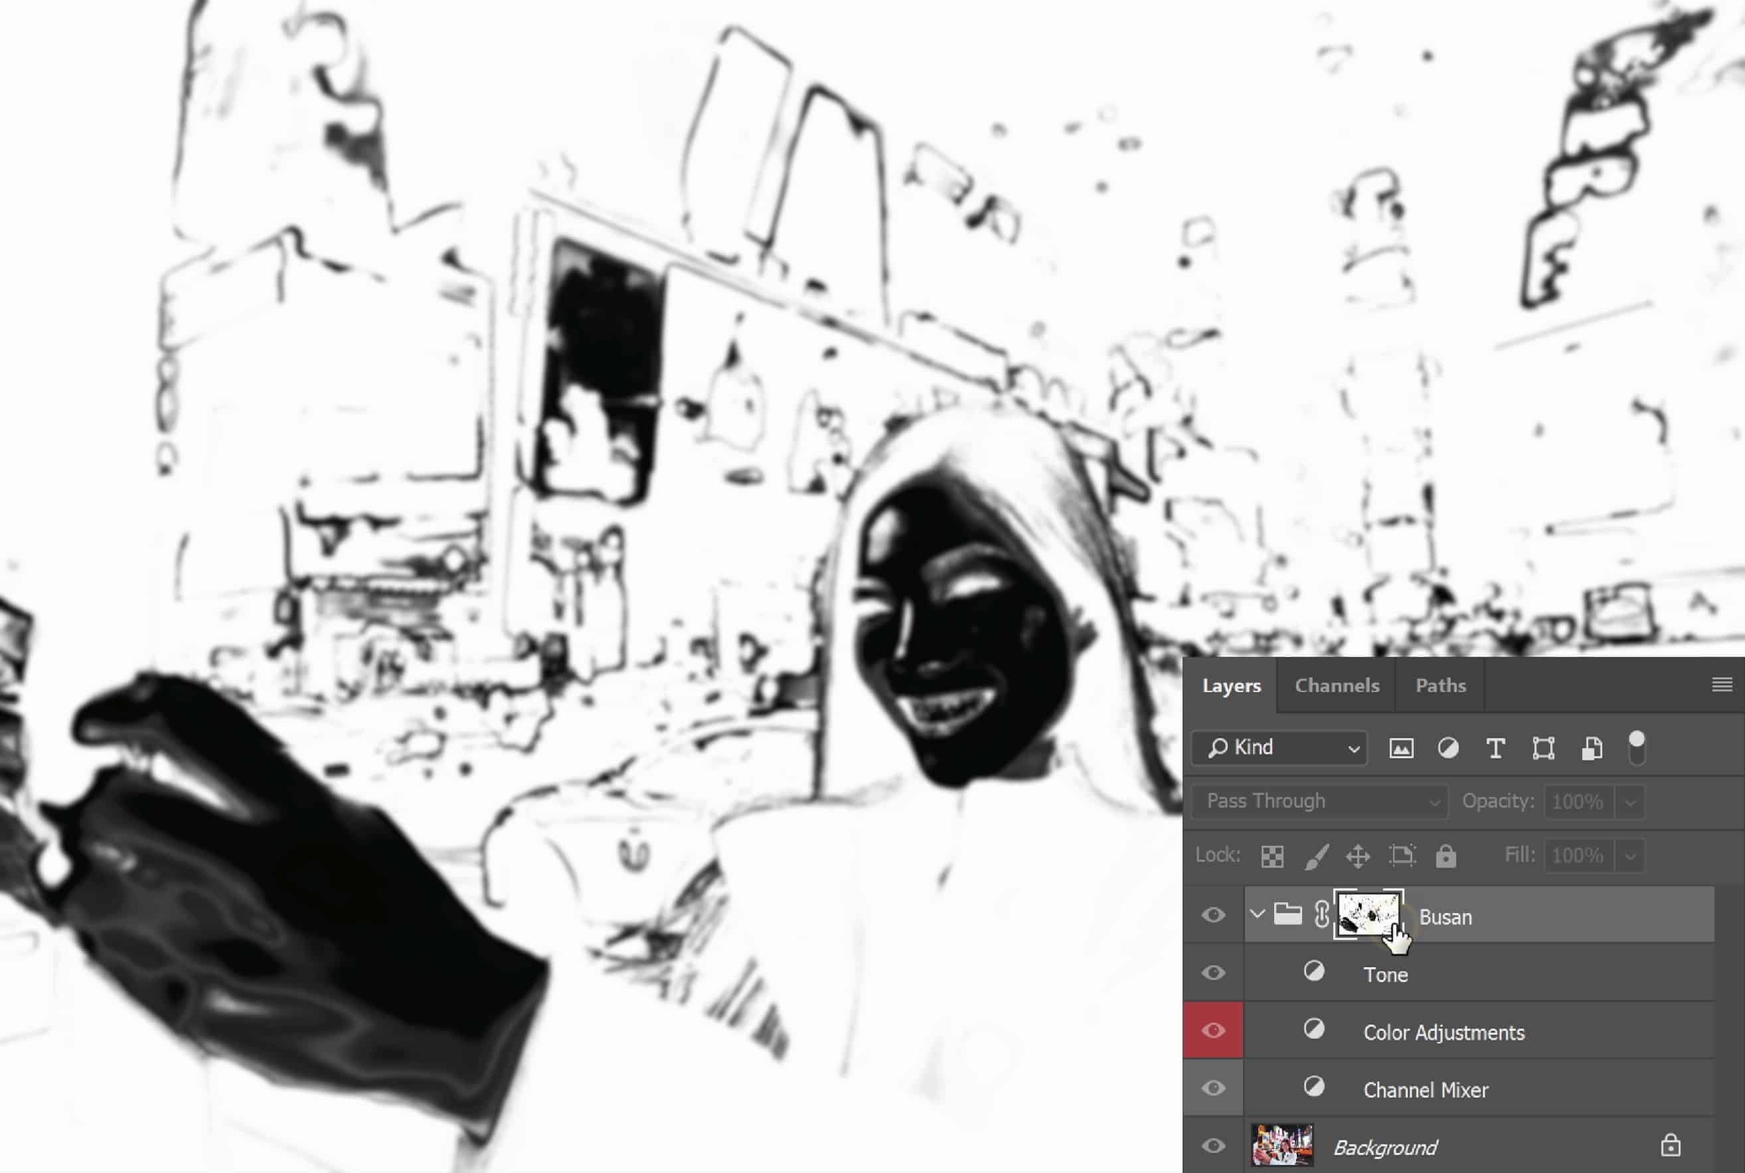This screenshot has width=1745, height=1173.
Task: Click the Background layer thumbnail
Action: click(1282, 1144)
